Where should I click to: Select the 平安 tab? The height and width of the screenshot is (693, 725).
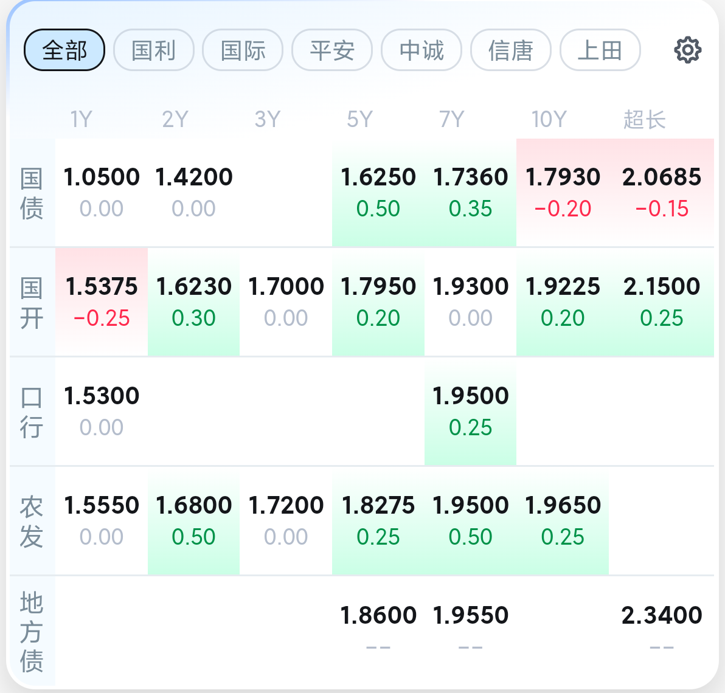coord(332,50)
